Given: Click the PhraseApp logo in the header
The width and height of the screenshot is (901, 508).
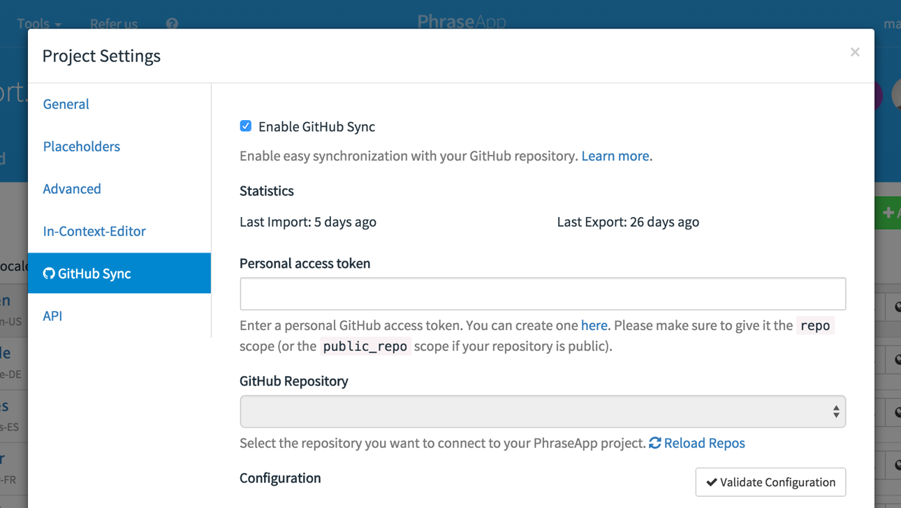Looking at the screenshot, I should (x=461, y=22).
